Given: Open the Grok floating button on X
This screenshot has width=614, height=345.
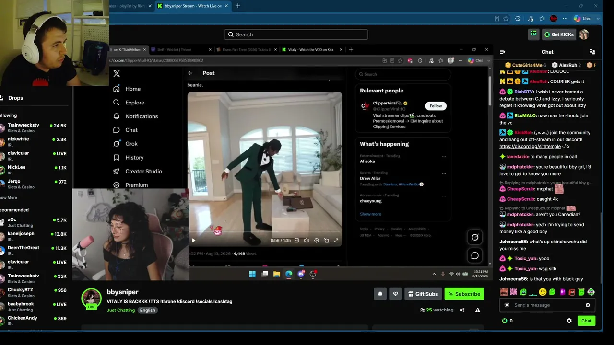Looking at the screenshot, I should point(475,237).
